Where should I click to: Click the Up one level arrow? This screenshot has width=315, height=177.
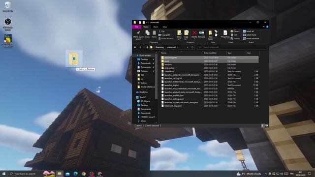point(147,47)
